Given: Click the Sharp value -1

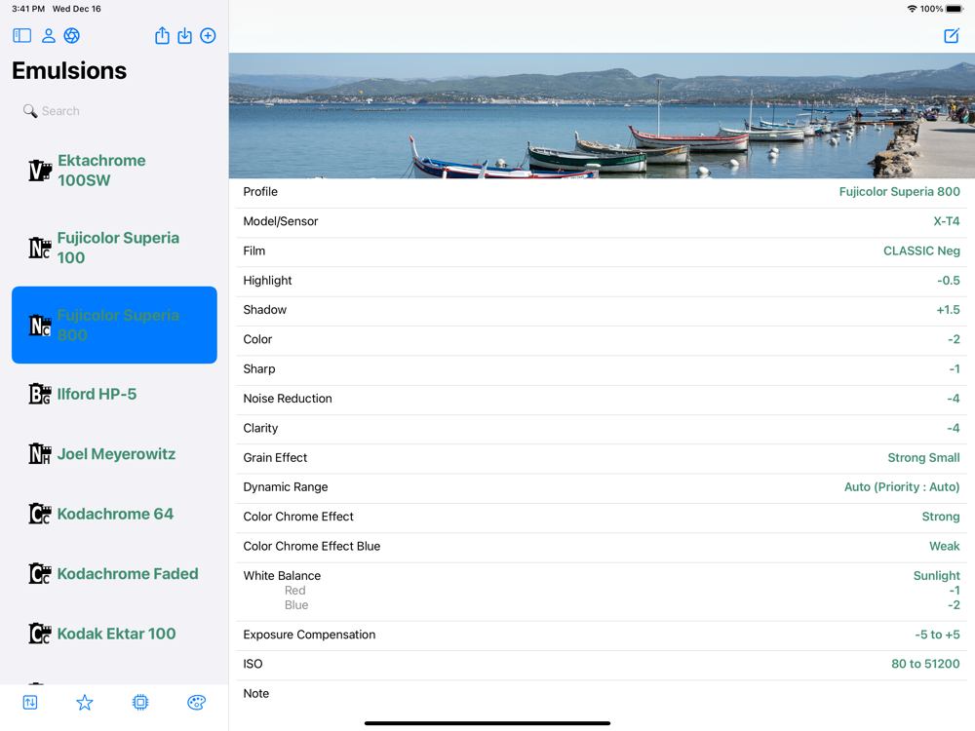Looking at the screenshot, I should [955, 368].
